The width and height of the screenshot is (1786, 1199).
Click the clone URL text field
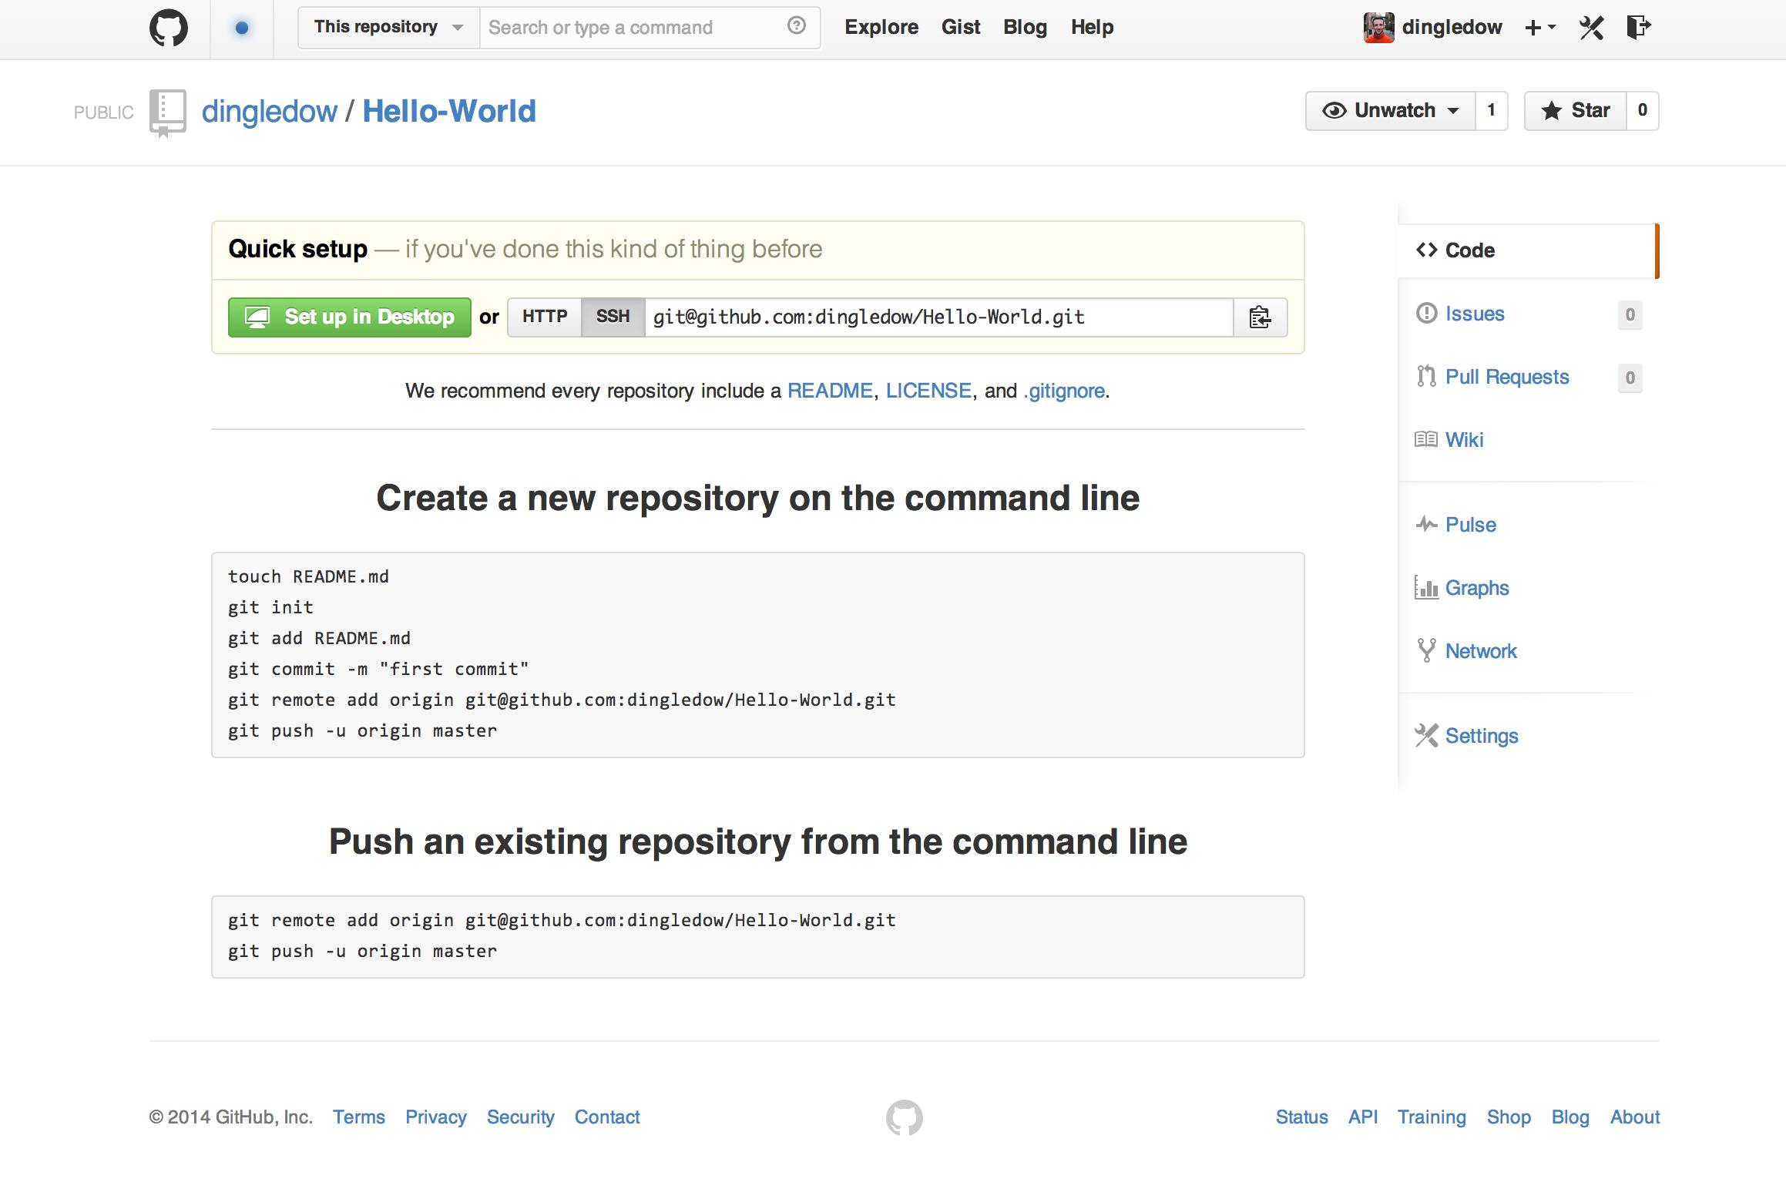point(938,317)
